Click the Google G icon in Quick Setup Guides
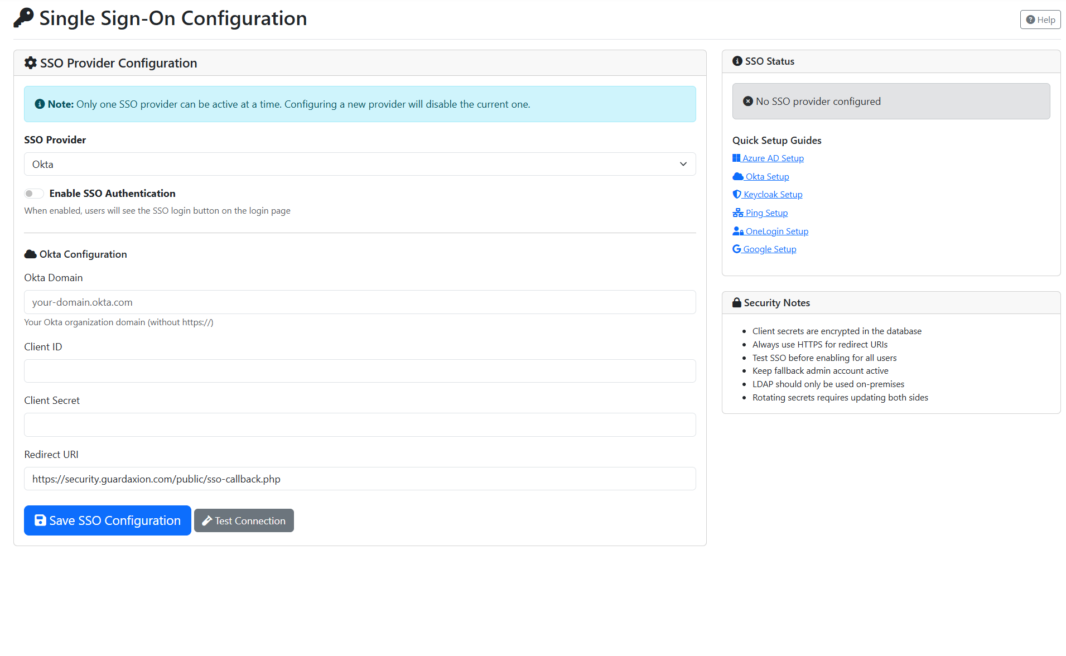1066x656 pixels. (736, 248)
